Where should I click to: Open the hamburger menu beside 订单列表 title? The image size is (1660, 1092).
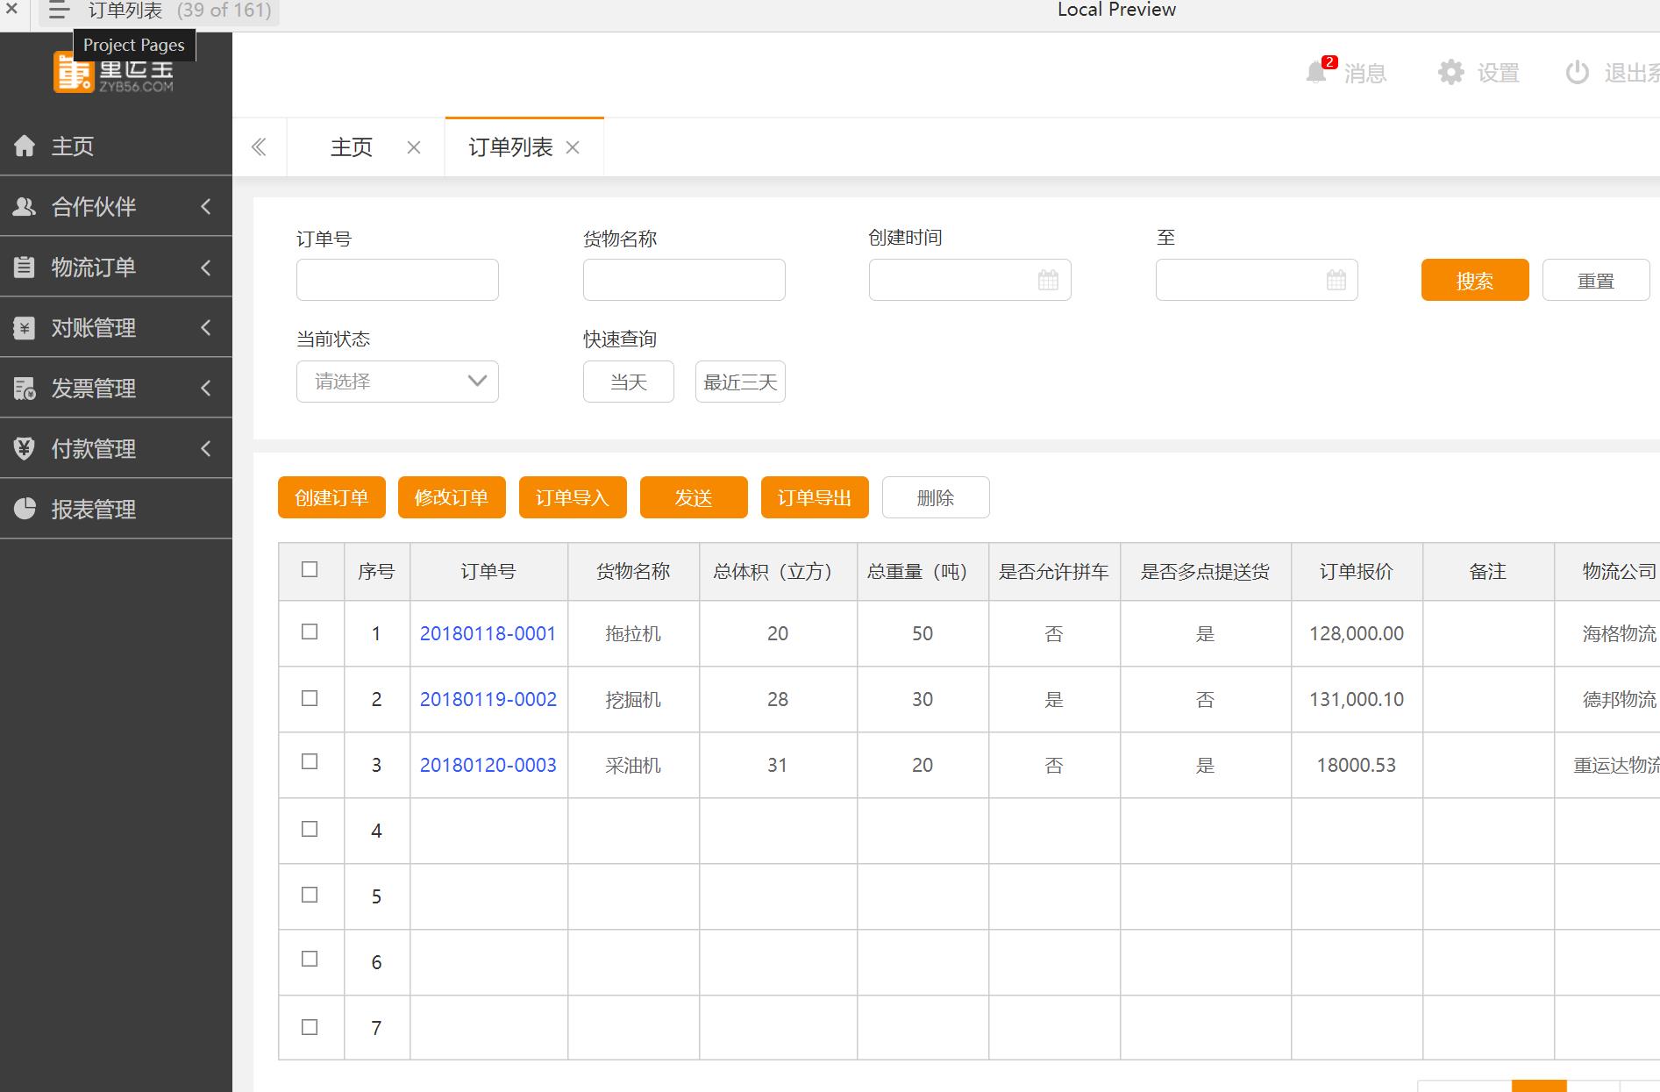[59, 11]
